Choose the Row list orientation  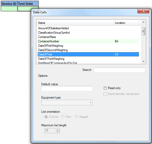click(x=63, y=117)
